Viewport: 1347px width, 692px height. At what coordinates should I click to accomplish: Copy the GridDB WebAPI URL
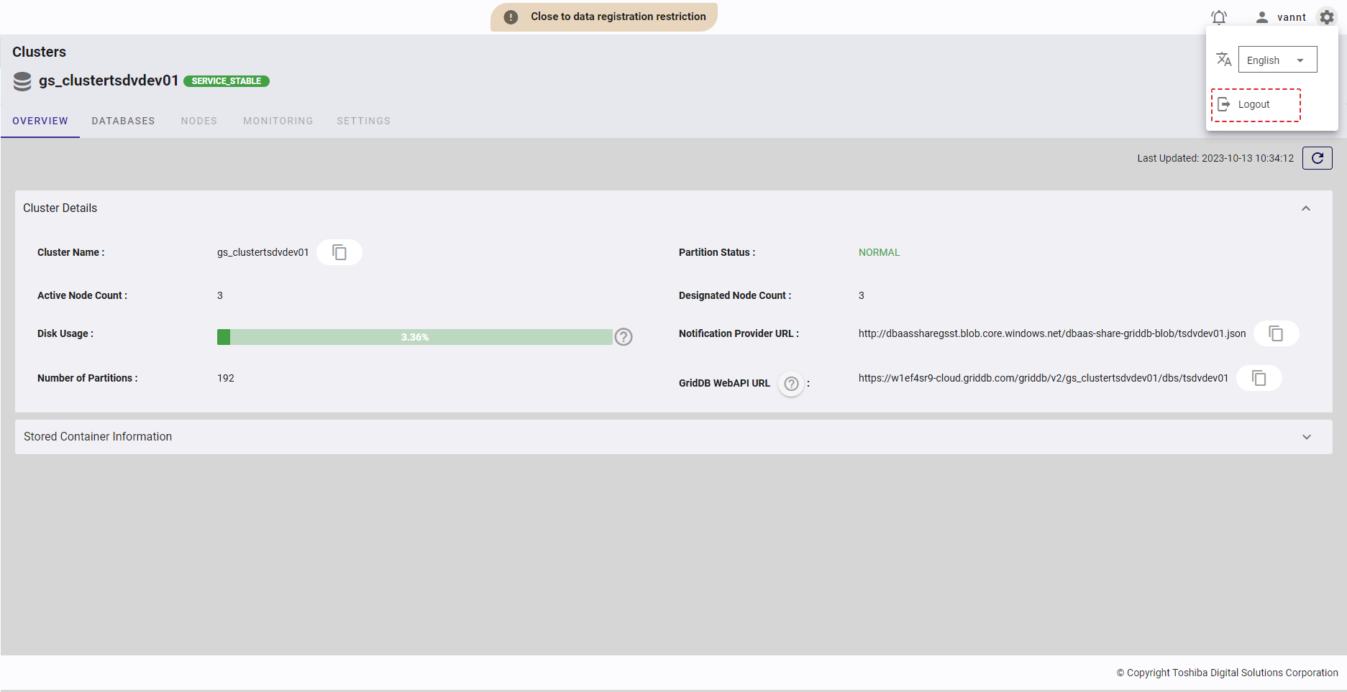[x=1259, y=378]
